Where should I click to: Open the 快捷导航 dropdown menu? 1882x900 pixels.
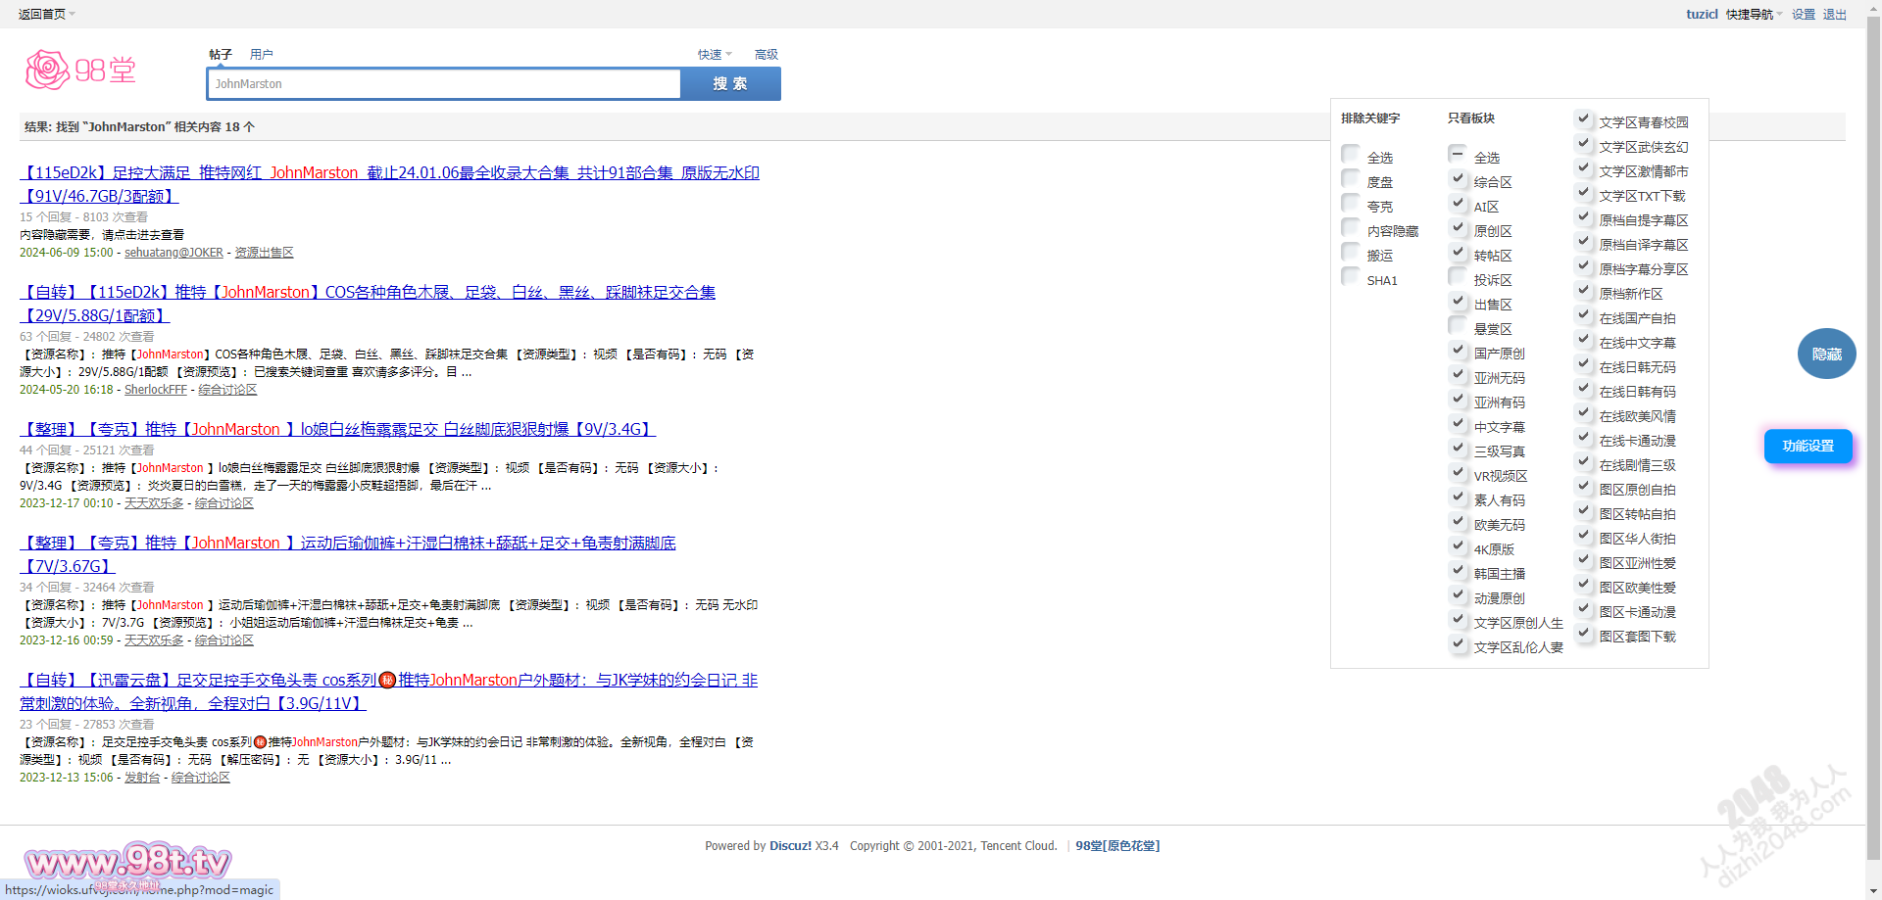(x=1754, y=14)
